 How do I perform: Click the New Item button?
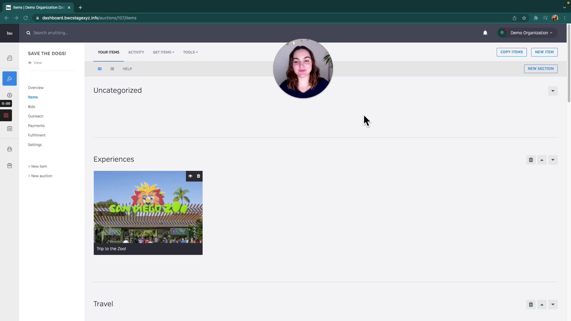(x=544, y=52)
